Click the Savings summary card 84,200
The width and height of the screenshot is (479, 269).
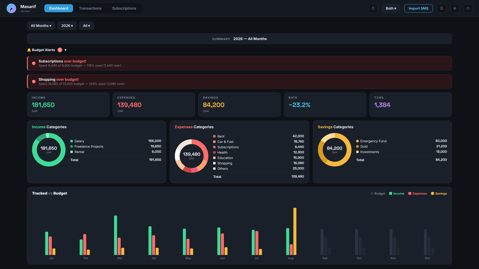tap(239, 105)
